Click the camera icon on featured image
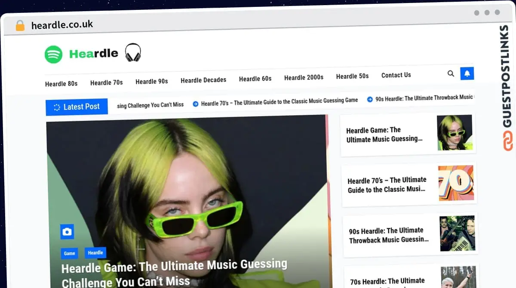 67,232
